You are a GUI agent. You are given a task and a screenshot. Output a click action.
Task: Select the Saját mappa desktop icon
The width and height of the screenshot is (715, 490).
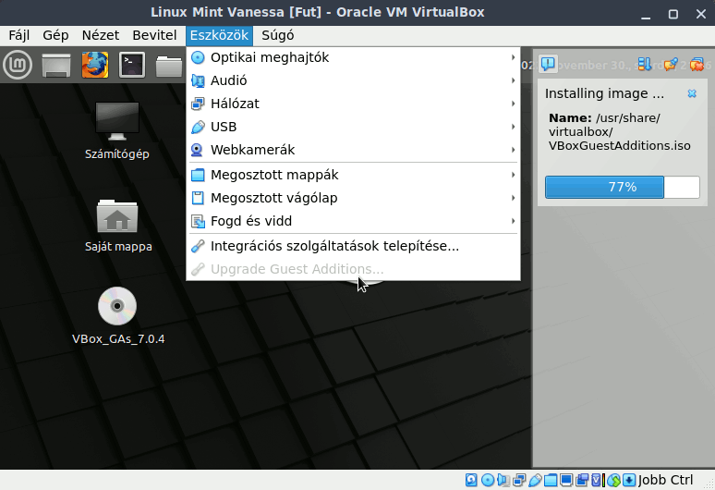(x=118, y=226)
